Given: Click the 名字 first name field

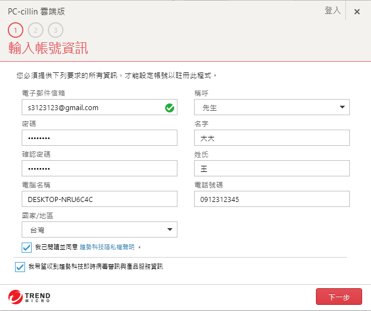Looking at the screenshot, I should [272, 138].
